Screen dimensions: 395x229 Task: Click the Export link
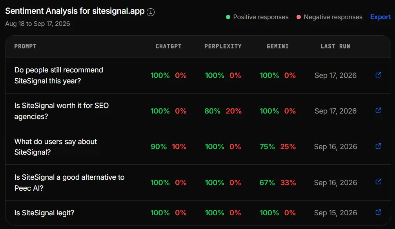tap(380, 17)
